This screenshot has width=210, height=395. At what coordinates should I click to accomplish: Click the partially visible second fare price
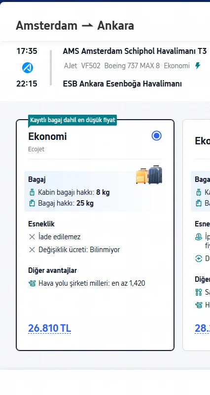[x=202, y=328]
